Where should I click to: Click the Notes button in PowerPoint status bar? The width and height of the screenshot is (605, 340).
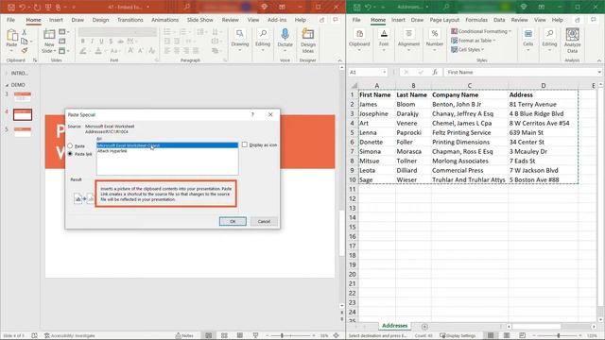(x=184, y=335)
